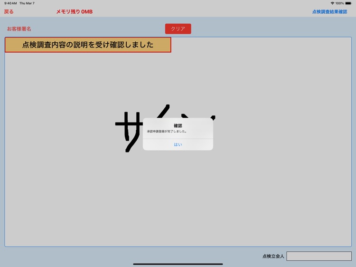Click the 点検調査内容の説明を受け確認しました banner
The image size is (356, 267).
pos(88,45)
